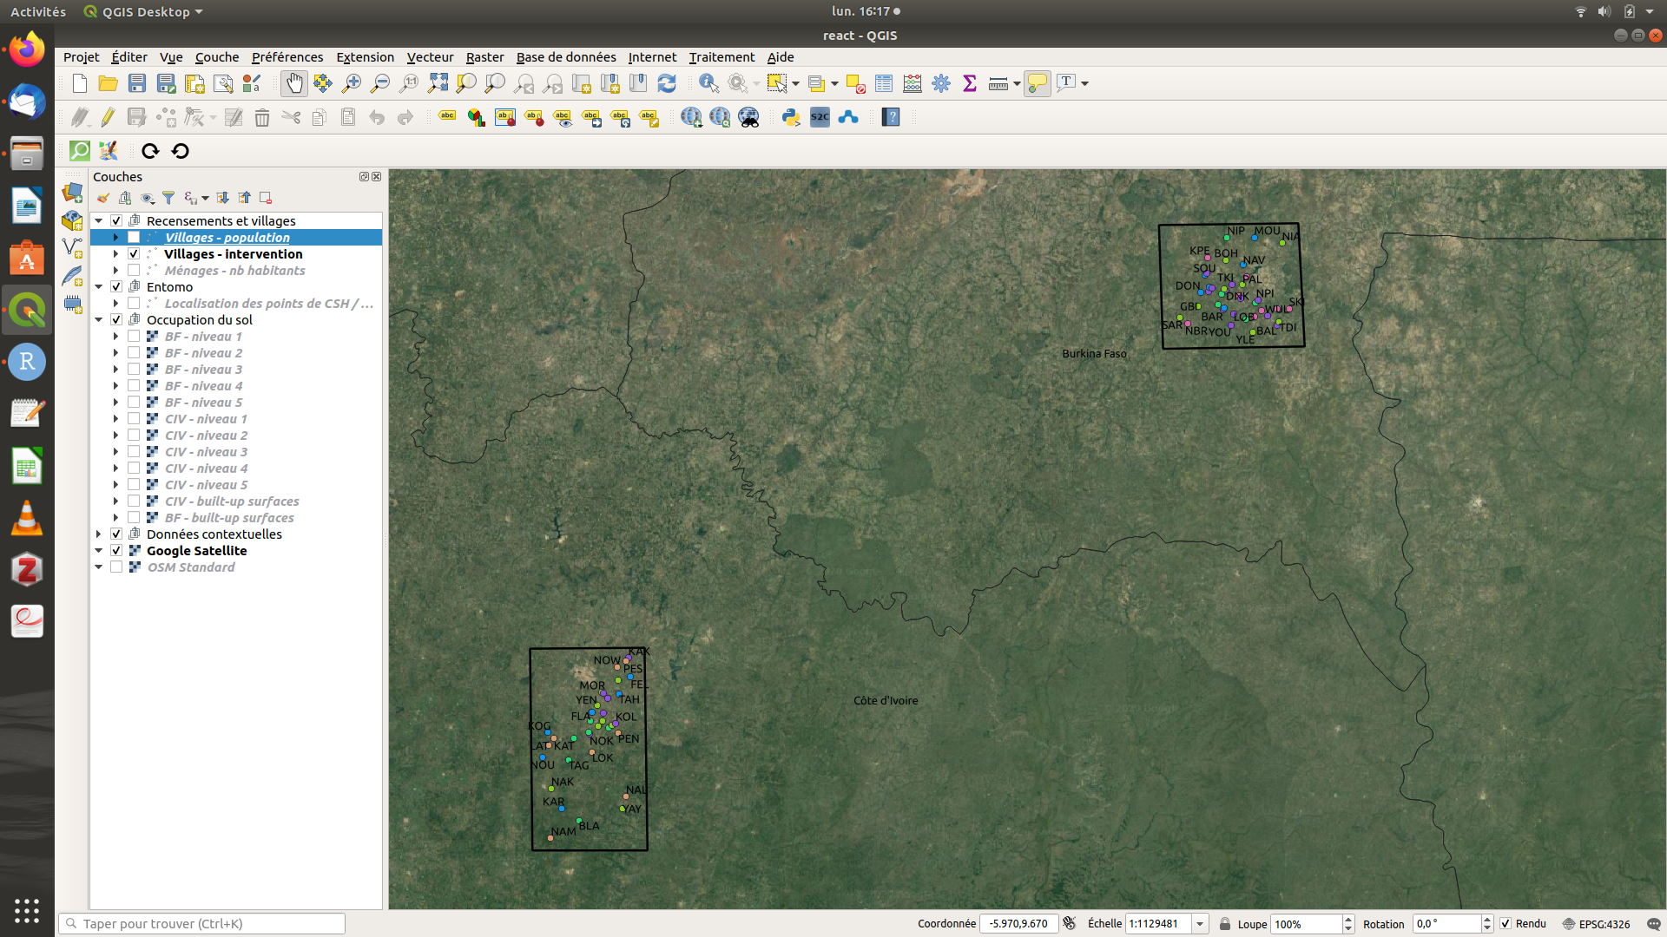Viewport: 1667px width, 937px height.
Task: Click the Zoom Full extent icon
Action: (x=438, y=83)
